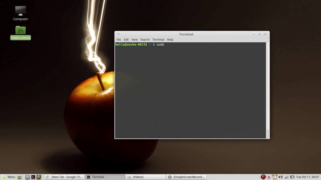Open the terminal launcher in the panel
This screenshot has width=321, height=180.
point(33,177)
